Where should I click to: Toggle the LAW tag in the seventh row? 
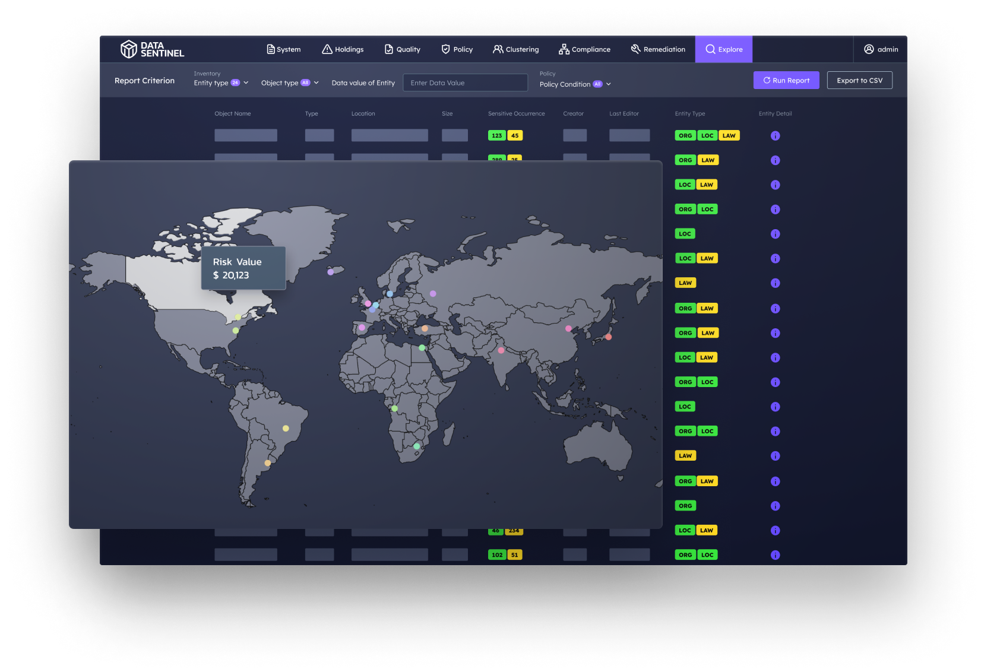pyautogui.click(x=685, y=283)
